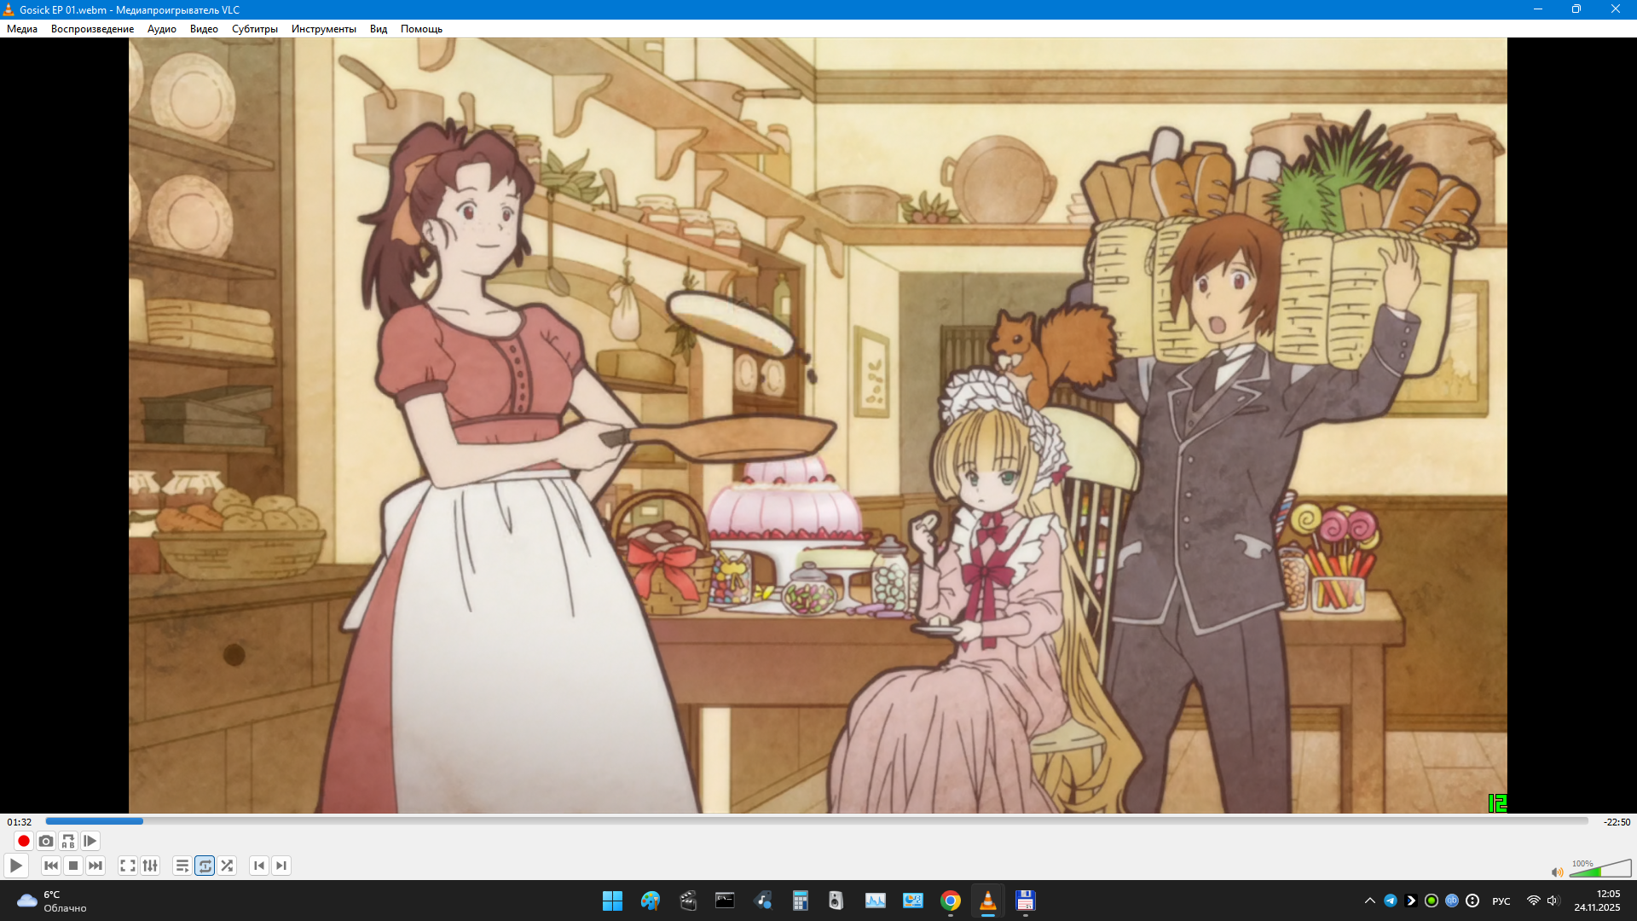Toggle the repeat loop mode button

(205, 866)
